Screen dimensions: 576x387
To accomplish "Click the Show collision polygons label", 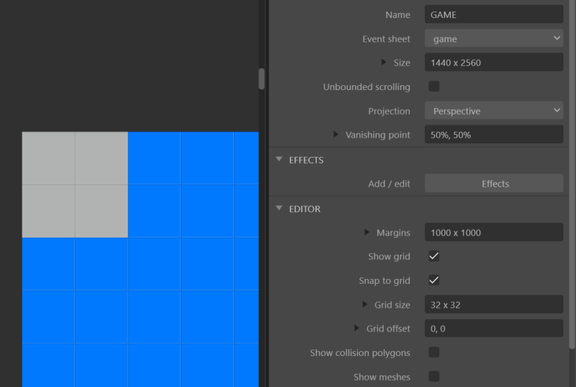I will click(x=360, y=353).
